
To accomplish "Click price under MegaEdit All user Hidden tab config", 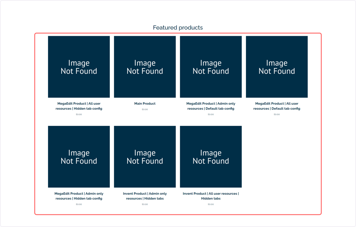I will 79,114.
